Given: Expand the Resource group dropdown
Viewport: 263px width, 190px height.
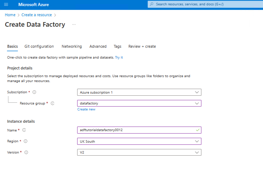Looking at the screenshot, I should click(139, 103).
